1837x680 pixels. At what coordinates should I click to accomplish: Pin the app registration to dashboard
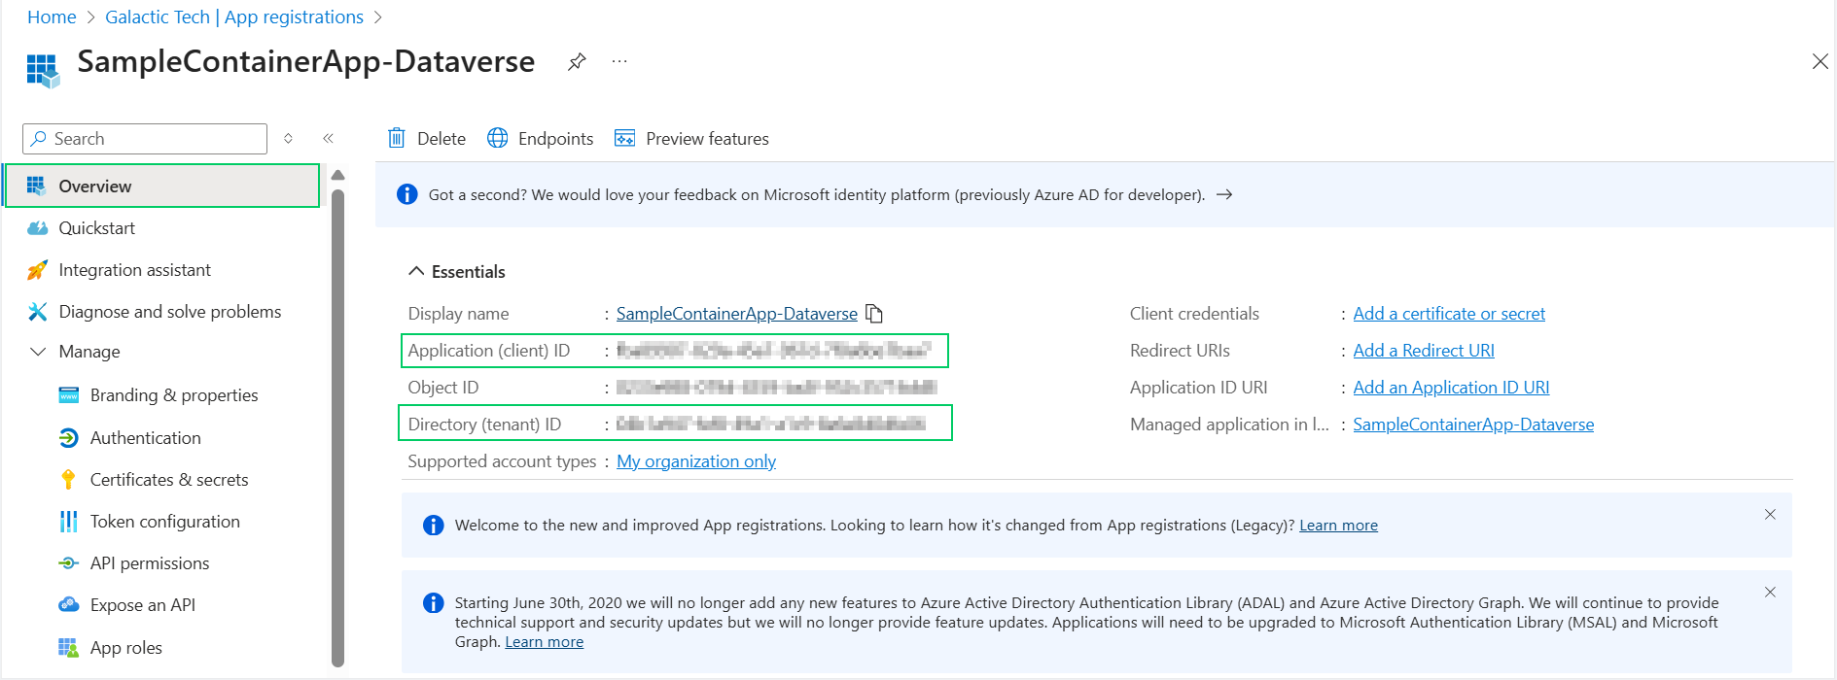[577, 62]
